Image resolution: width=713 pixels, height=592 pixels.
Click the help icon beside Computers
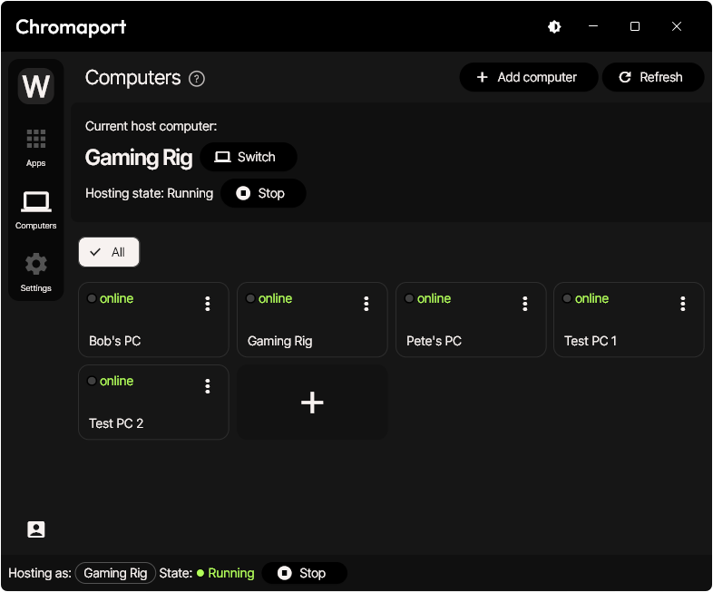coord(197,79)
